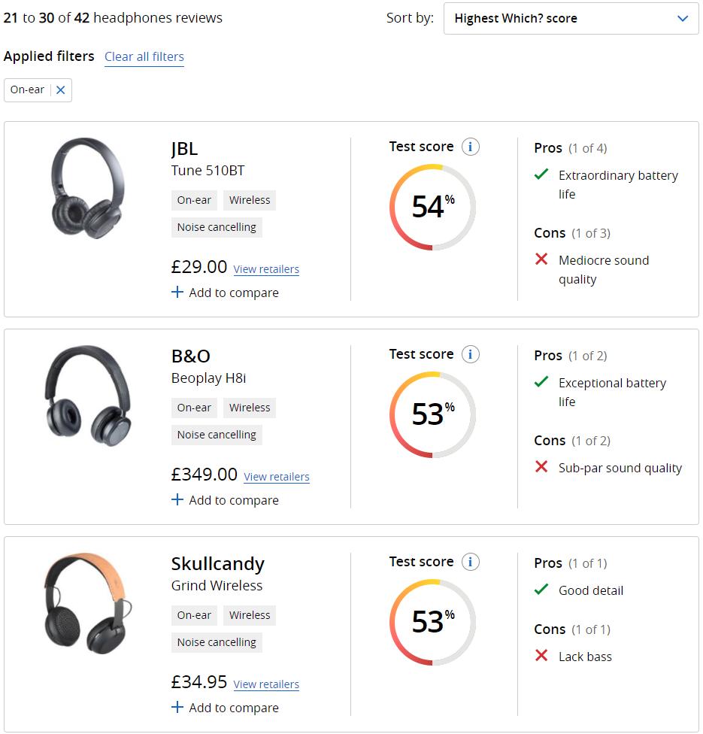Remove the On-ear filter with X icon
Viewport: 703px width, 734px height.
[61, 90]
